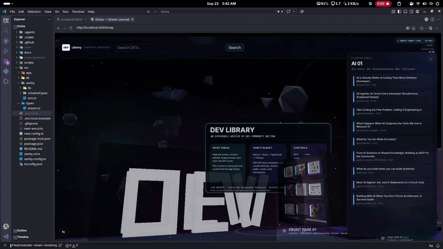Open the clipboard tray icon
Screen dimensions: 443x249
pyautogui.click(x=399, y=4)
